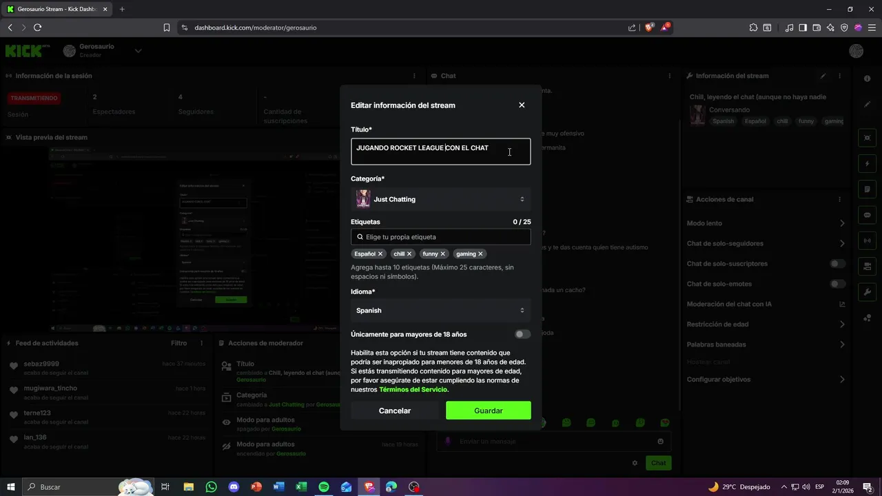882x496 pixels.
Task: Open Spotify from the taskbar
Action: click(324, 487)
